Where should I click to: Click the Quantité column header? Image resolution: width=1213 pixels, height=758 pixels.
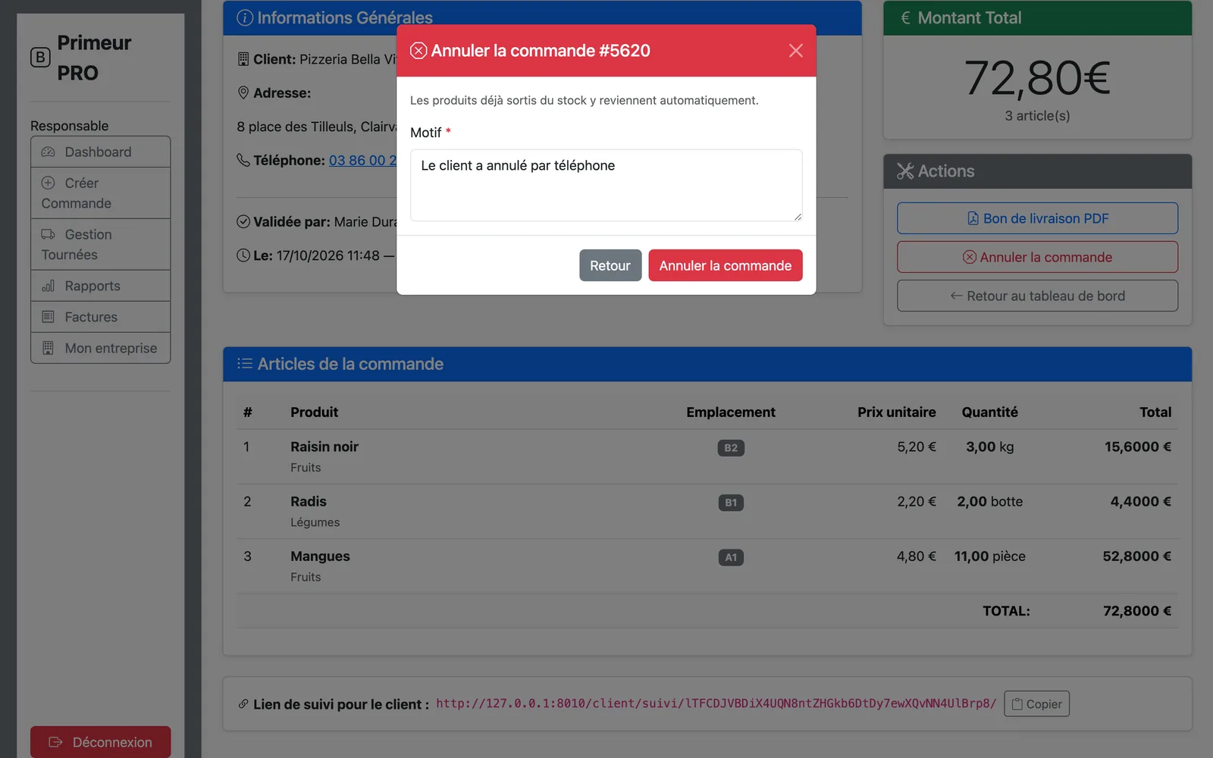[989, 412]
